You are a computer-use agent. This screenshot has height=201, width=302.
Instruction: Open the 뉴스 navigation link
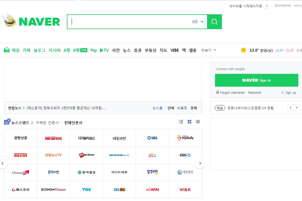127,50
